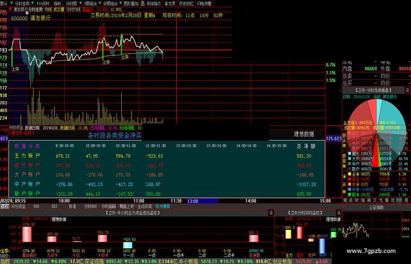
Task: Click the 总净额 column header
Action: (306, 146)
